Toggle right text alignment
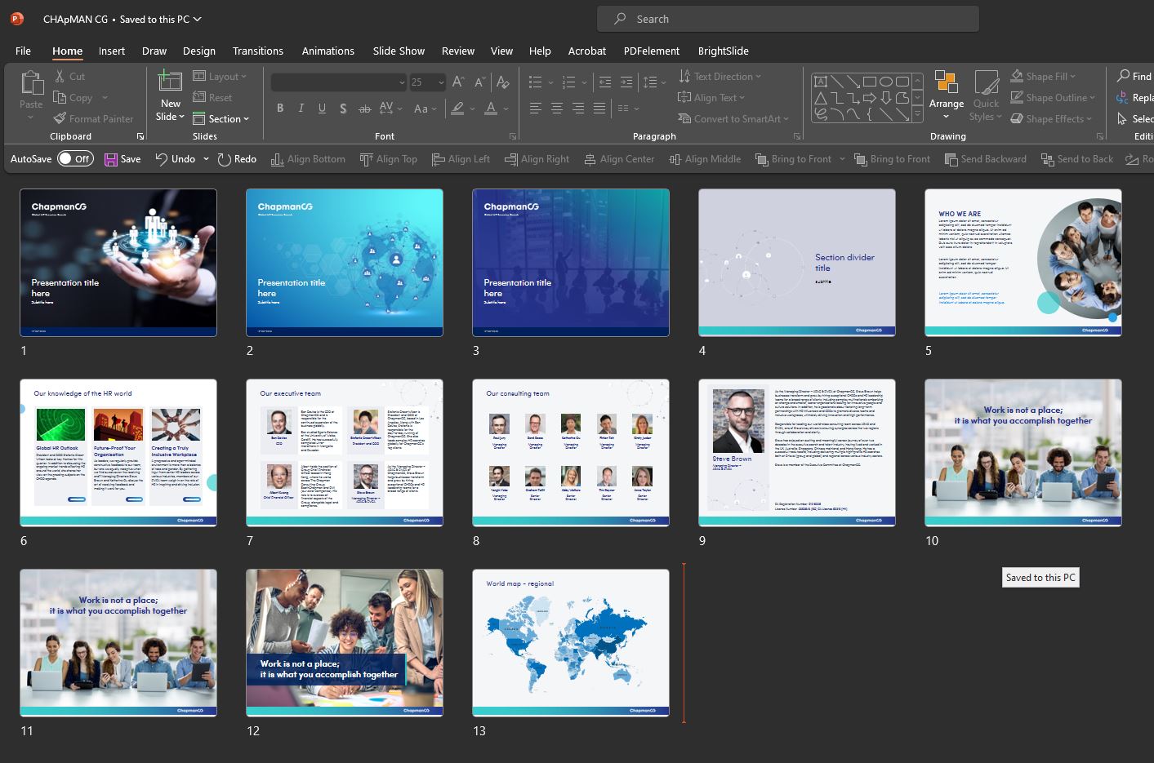This screenshot has width=1154, height=763. [x=578, y=108]
